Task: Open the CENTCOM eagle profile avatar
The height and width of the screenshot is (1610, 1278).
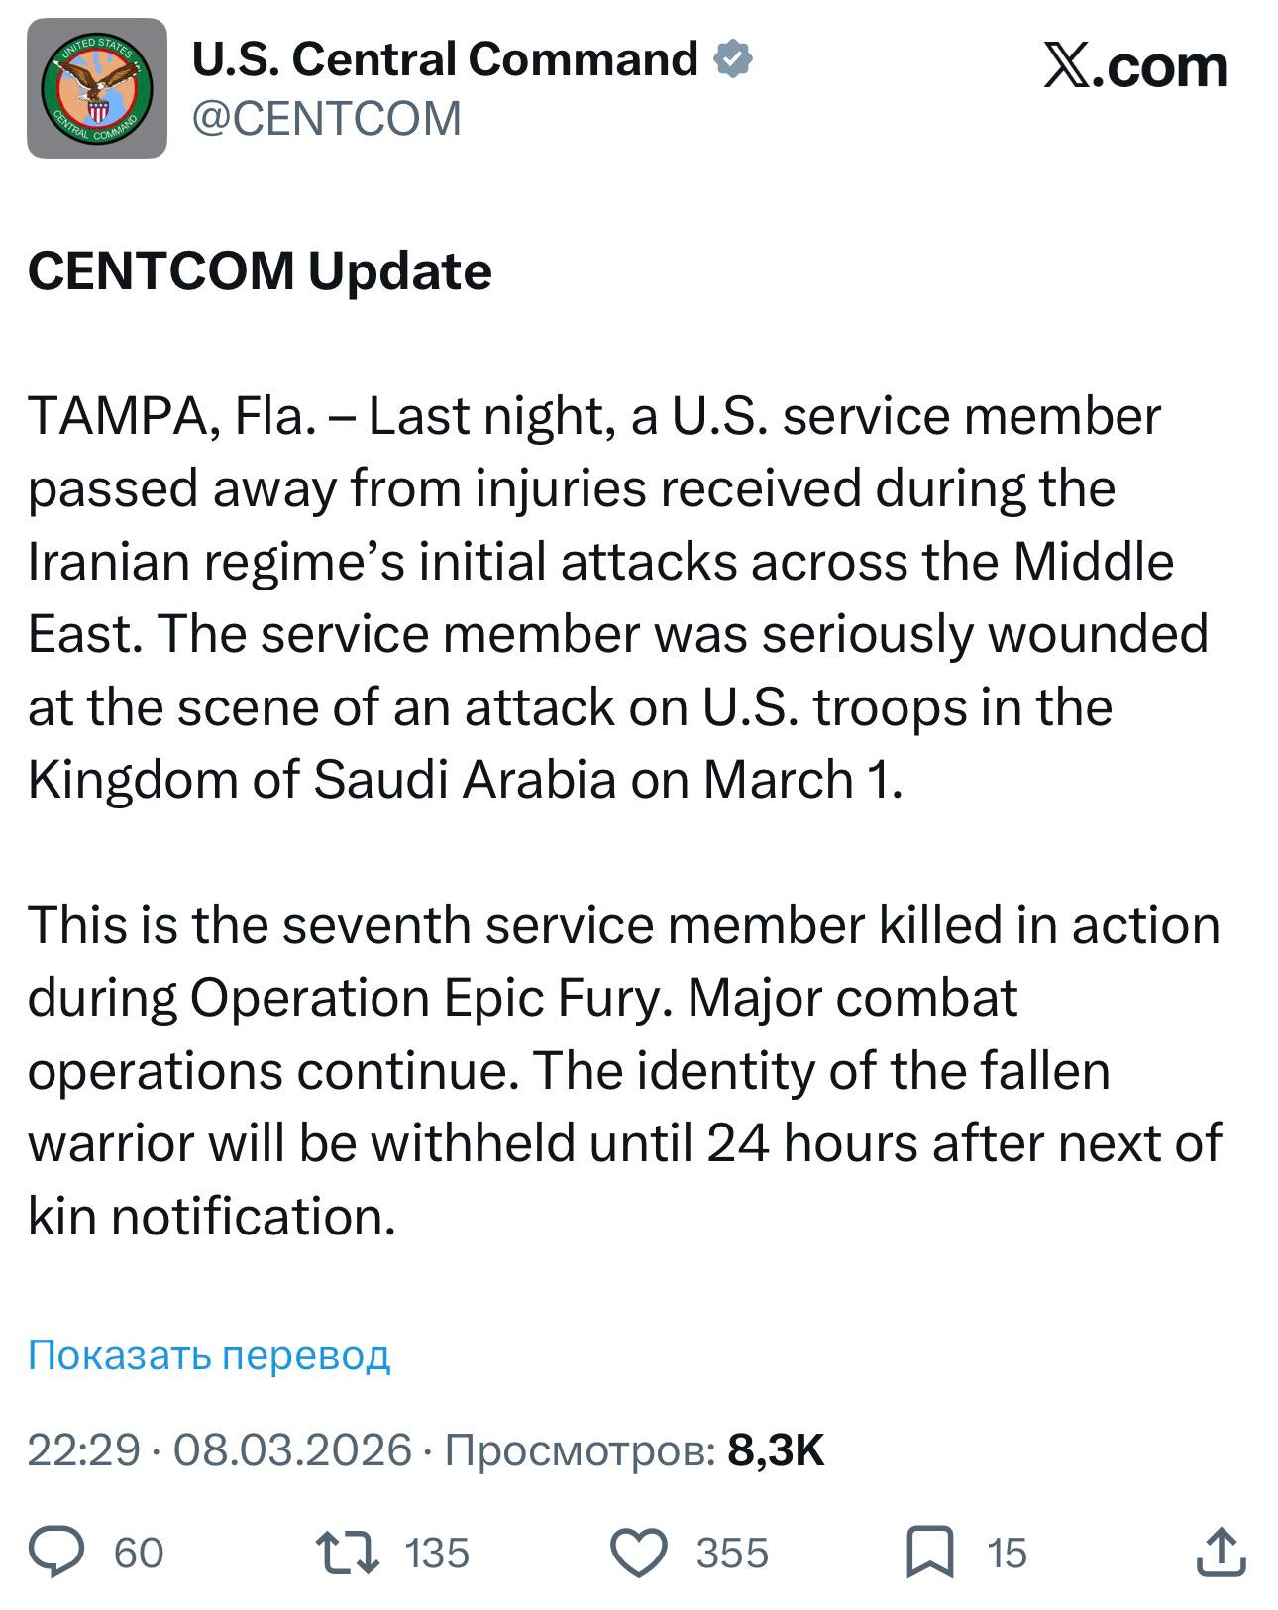Action: point(97,88)
